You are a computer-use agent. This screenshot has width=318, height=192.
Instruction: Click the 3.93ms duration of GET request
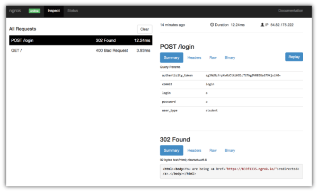[143, 50]
